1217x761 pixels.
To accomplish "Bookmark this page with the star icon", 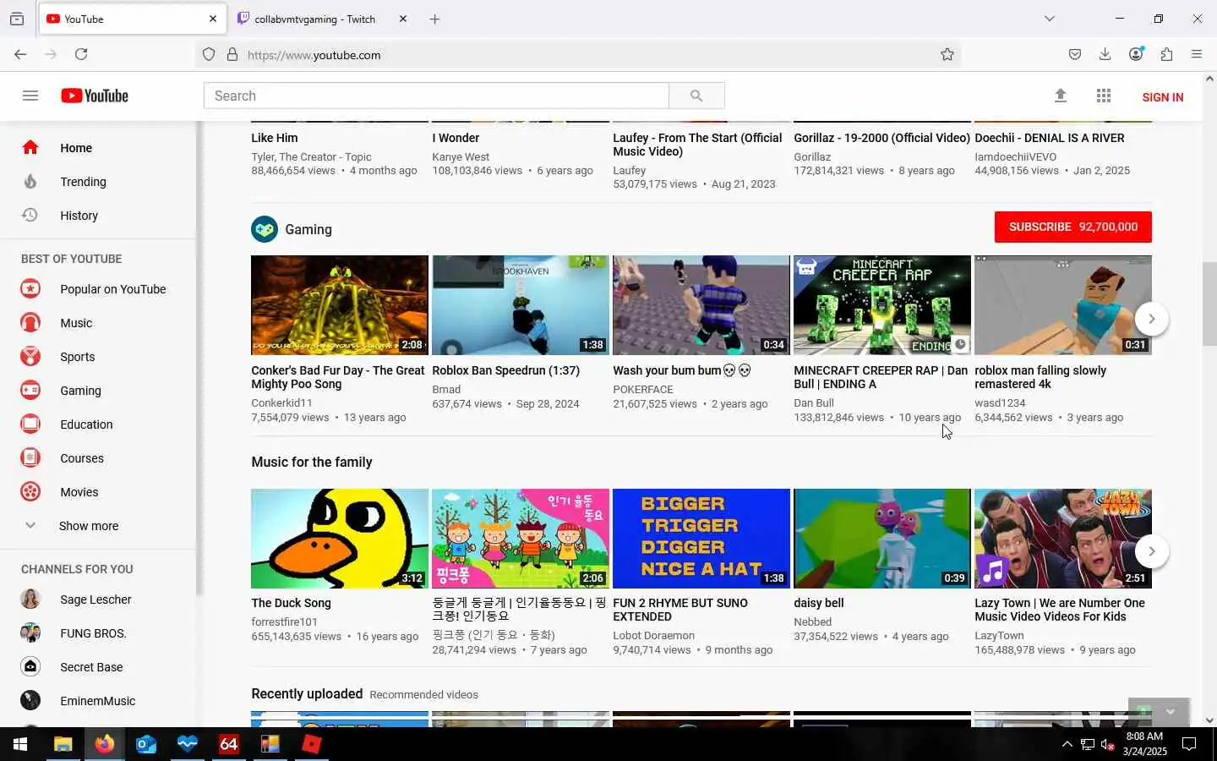I will [947, 54].
